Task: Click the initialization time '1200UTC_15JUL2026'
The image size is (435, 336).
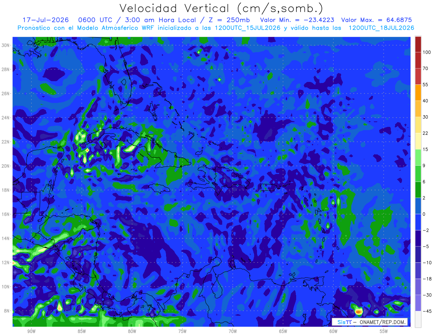Action: tap(248, 28)
